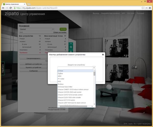The height and width of the screenshot is (127, 153).
Task: Select Modbus from the device list
Action: pyautogui.click(x=75, y=84)
